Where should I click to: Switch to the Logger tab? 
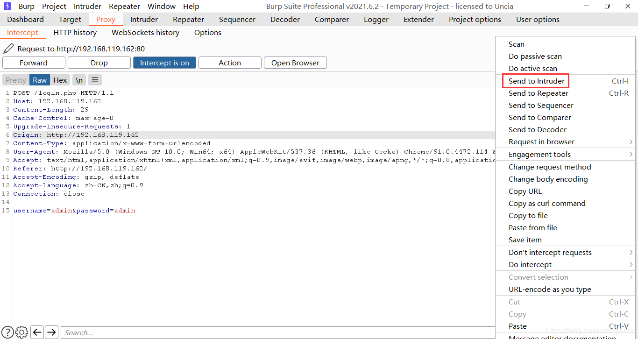pyautogui.click(x=376, y=19)
